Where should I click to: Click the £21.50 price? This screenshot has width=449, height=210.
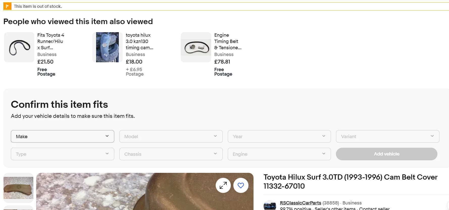click(45, 62)
